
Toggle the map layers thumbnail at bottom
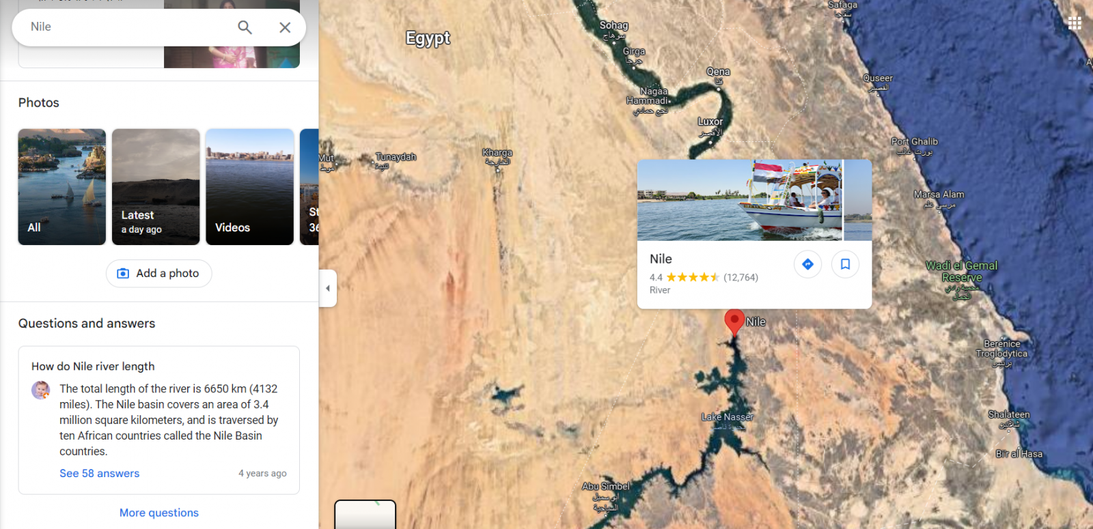click(x=365, y=515)
